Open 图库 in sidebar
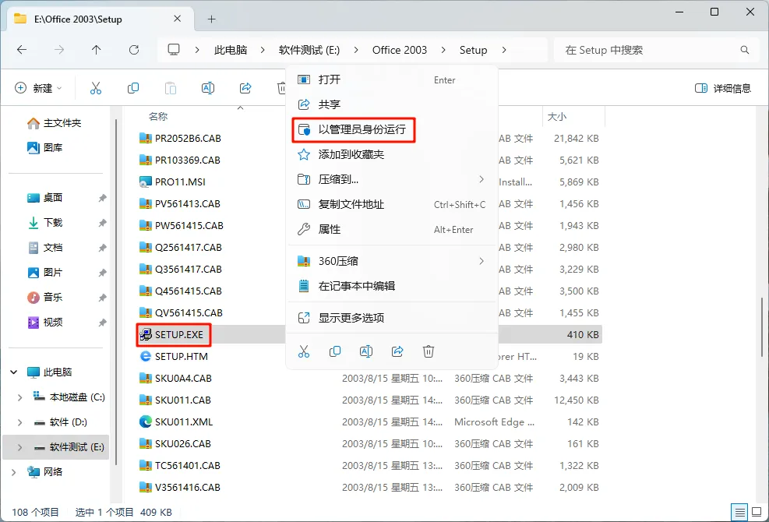769x522 pixels. 45,147
